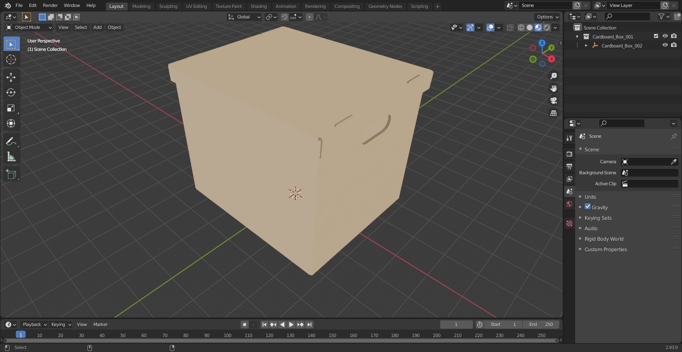The image size is (682, 352).
Task: Switch to rendered viewport shading
Action: pyautogui.click(x=547, y=27)
